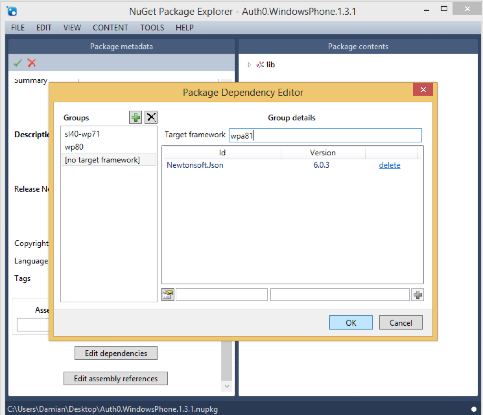Click the Target framework input field
The height and width of the screenshot is (415, 483).
pos(325,135)
